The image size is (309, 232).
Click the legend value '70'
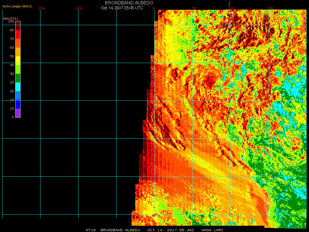(12, 39)
